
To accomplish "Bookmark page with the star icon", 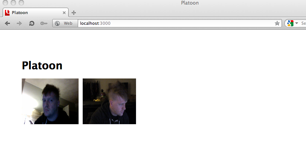I will click(x=277, y=24).
